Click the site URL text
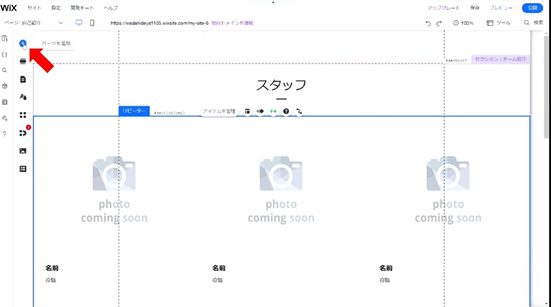The height and width of the screenshot is (307, 551). (x=159, y=23)
